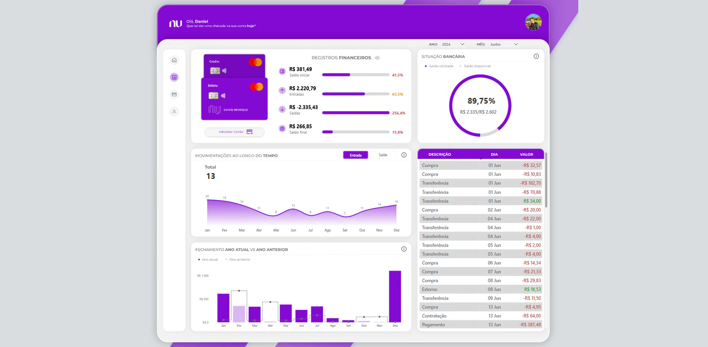
Task: Open the Ano dropdown showing 2024
Action: click(453, 44)
